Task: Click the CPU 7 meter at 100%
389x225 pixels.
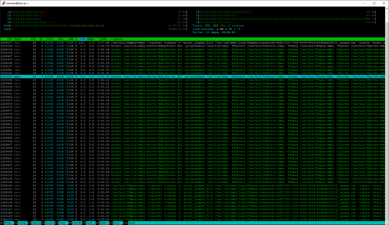Action: (x=286, y=18)
